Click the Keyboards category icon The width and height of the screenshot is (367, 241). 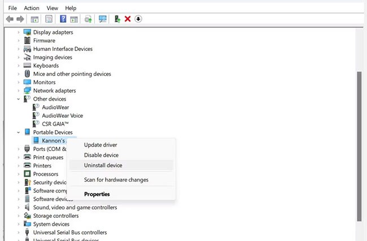27,66
